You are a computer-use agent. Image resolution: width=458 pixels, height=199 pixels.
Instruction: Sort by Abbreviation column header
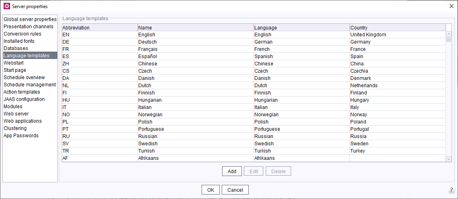click(100, 27)
